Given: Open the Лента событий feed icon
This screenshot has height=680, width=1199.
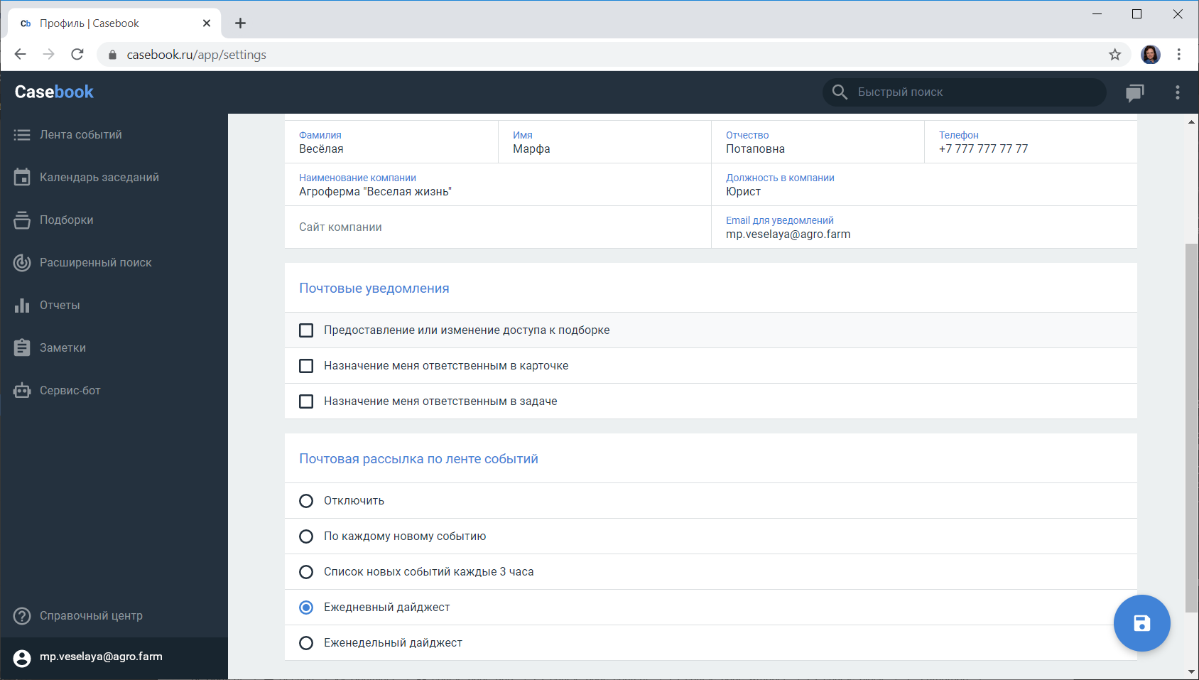Looking at the screenshot, I should pos(22,135).
